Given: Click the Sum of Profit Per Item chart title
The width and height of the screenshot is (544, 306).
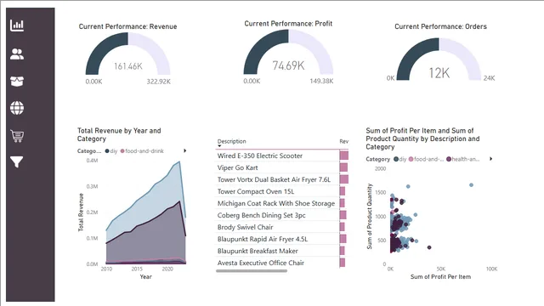Looking at the screenshot, I should pyautogui.click(x=422, y=139).
